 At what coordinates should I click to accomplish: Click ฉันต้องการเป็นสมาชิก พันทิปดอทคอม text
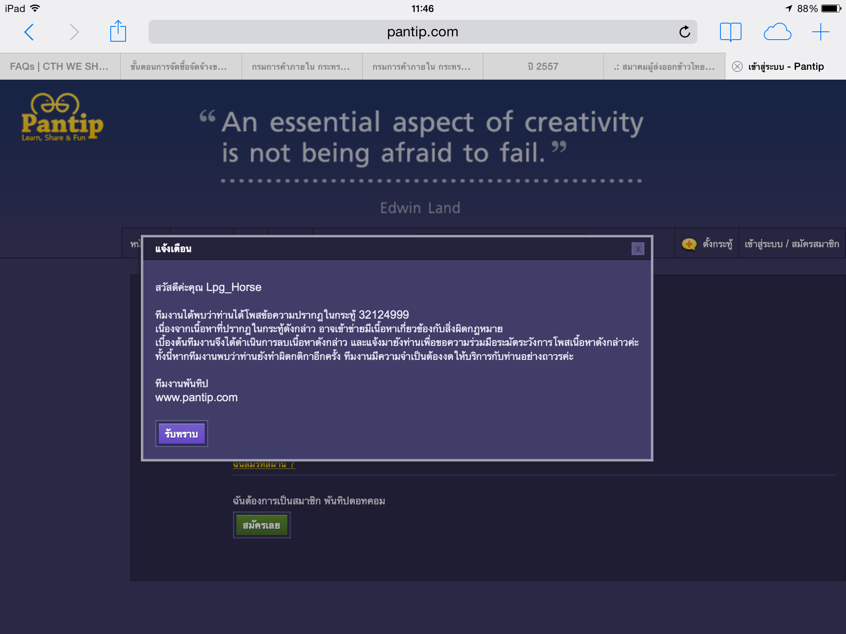[309, 501]
